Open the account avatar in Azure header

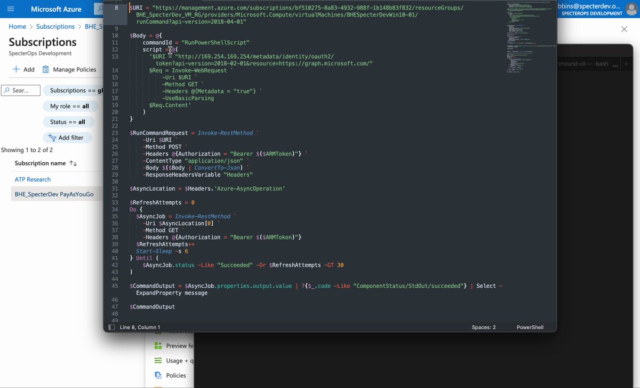(632, 9)
